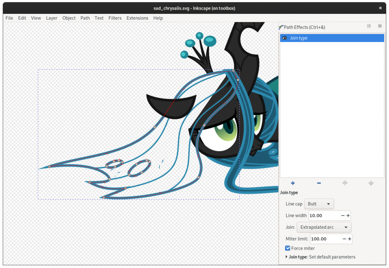The image size is (389, 268).
Task: Move the selected path effect down in the list
Action: [371, 183]
